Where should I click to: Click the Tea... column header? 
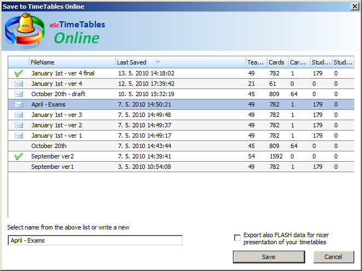(x=255, y=62)
